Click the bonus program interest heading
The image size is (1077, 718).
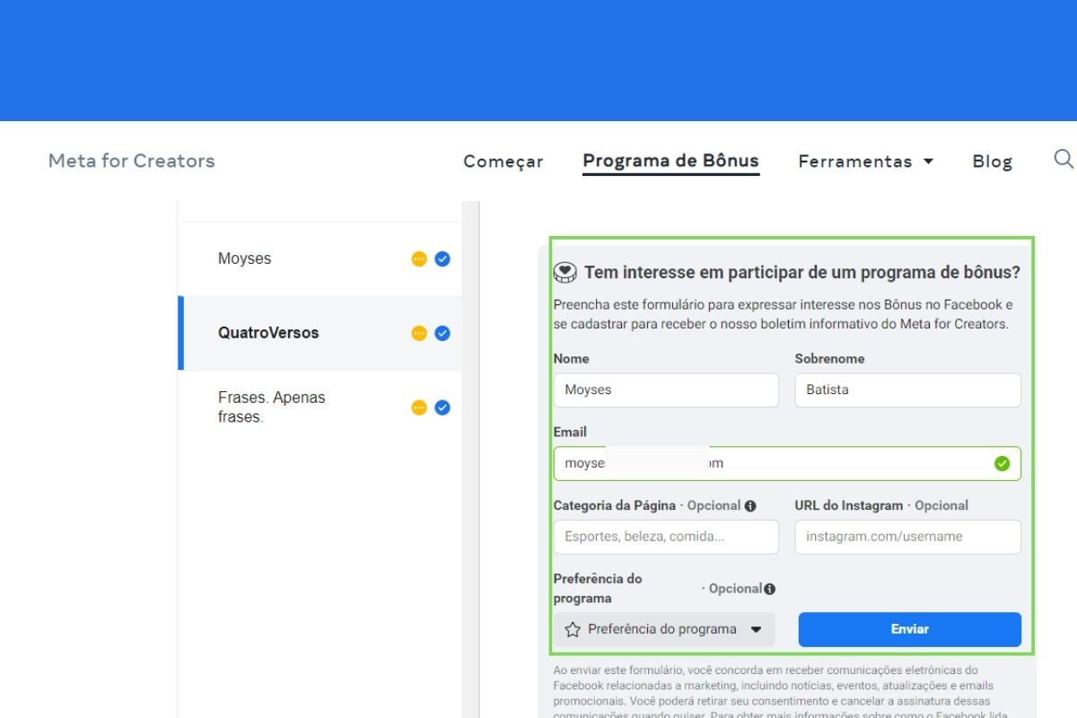pyautogui.click(x=802, y=272)
